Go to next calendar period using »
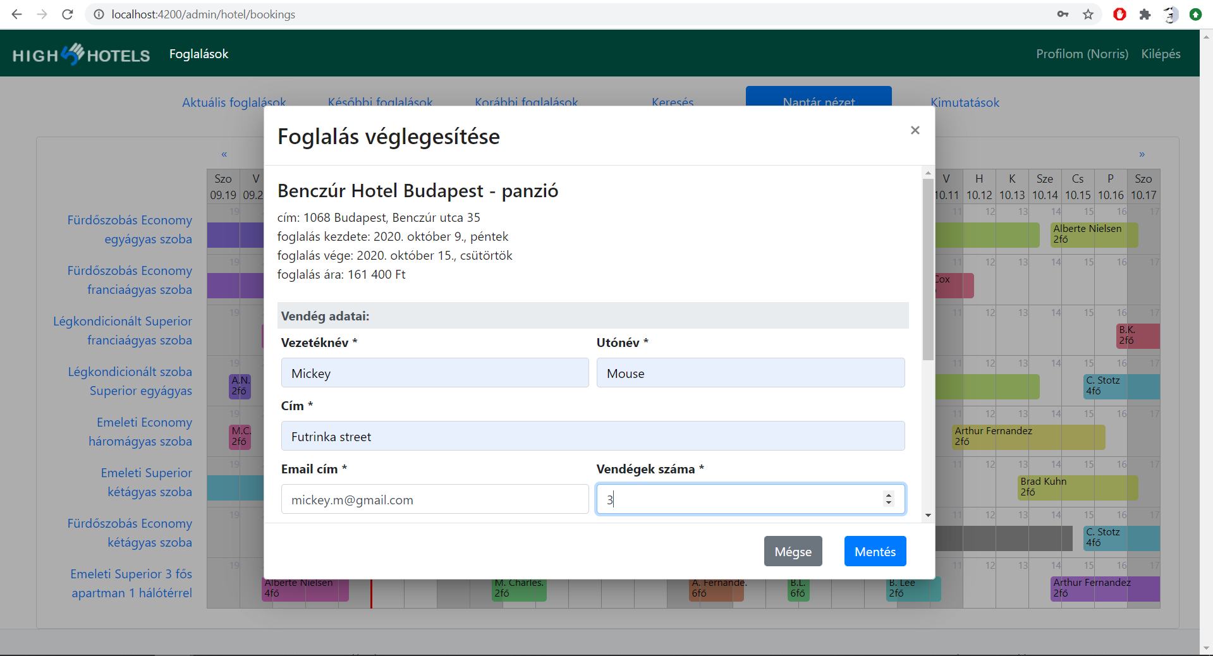Image resolution: width=1213 pixels, height=656 pixels. [x=1142, y=154]
